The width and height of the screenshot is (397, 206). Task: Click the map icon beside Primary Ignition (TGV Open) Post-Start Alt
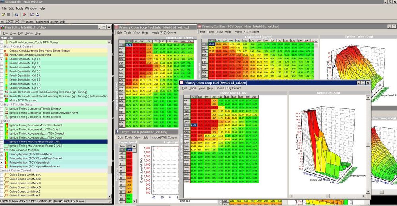point(6,167)
